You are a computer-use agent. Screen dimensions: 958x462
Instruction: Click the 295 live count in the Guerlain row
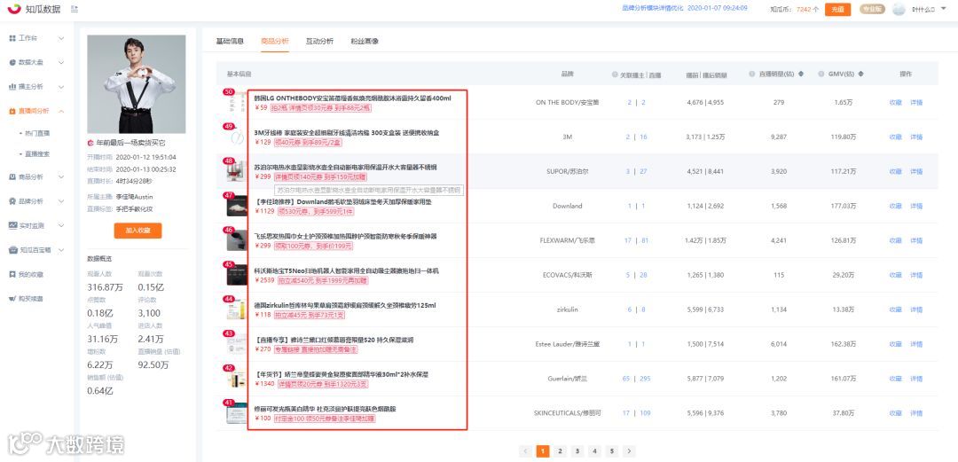645,379
